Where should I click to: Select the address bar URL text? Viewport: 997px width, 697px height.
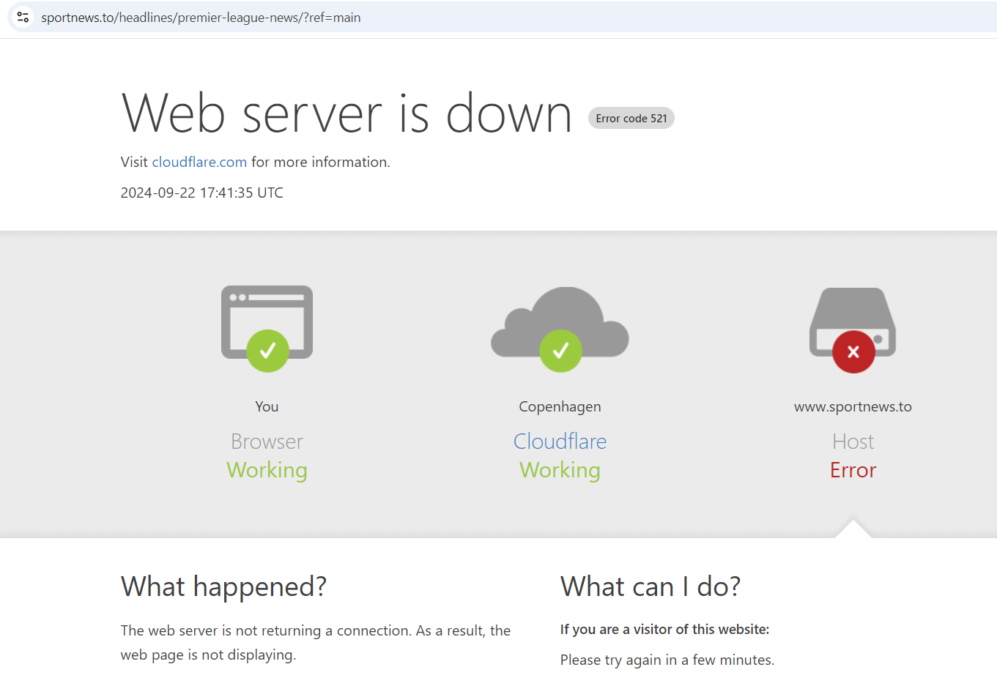tap(201, 18)
